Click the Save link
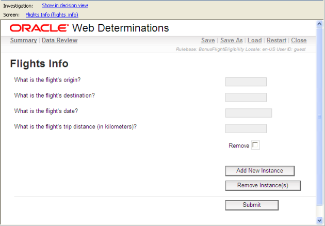The image size is (325, 226). pos(208,40)
